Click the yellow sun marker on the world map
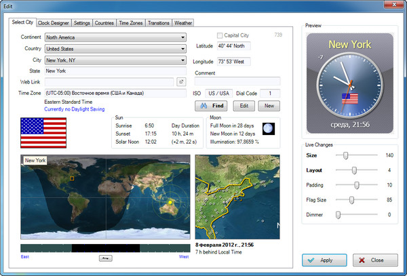The image size is (407, 276). coord(169,203)
